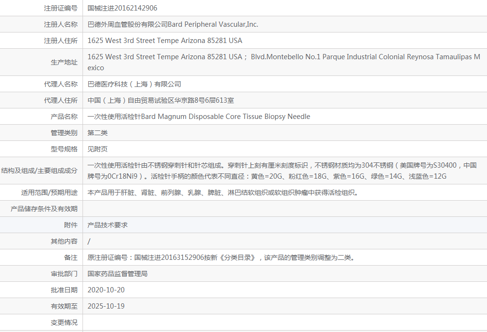Image resolution: width=487 pixels, height=332 pixels.
Task: Click the 管理类别 label
Action: [x=64, y=133]
